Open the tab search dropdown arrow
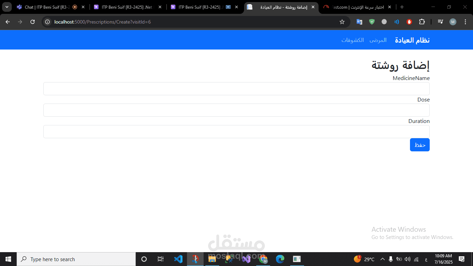This screenshot has height=266, width=473. coord(7,7)
